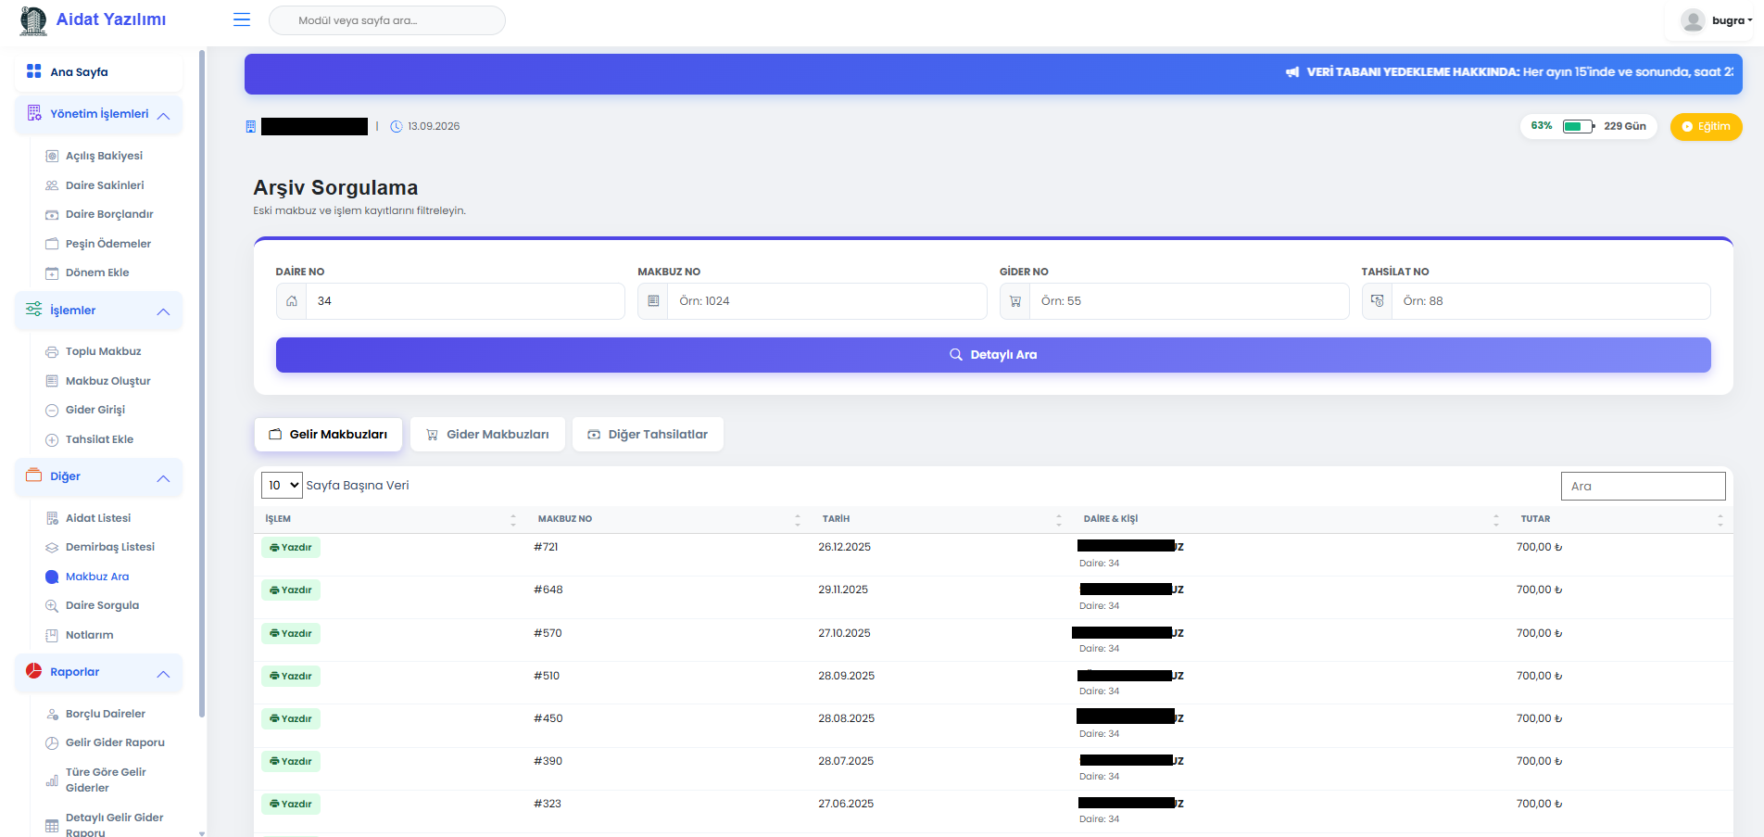The image size is (1764, 837).
Task: Open Daire Sorgula in sidebar
Action: tap(102, 605)
